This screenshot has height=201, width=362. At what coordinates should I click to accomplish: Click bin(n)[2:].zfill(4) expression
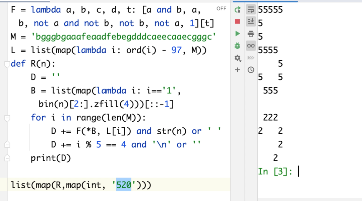pos(86,104)
